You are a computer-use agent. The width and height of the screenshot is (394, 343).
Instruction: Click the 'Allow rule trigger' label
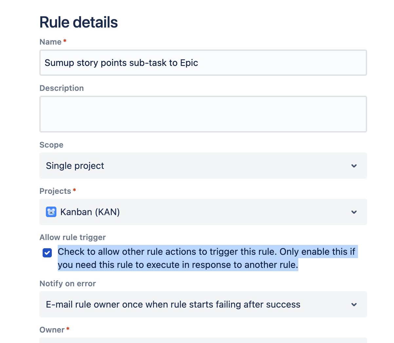(x=73, y=237)
